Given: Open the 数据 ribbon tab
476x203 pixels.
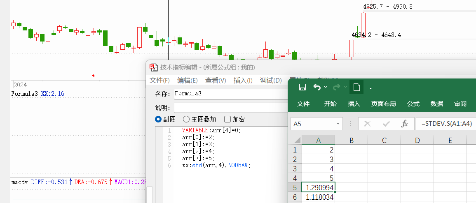Looking at the screenshot, I should [x=436, y=104].
